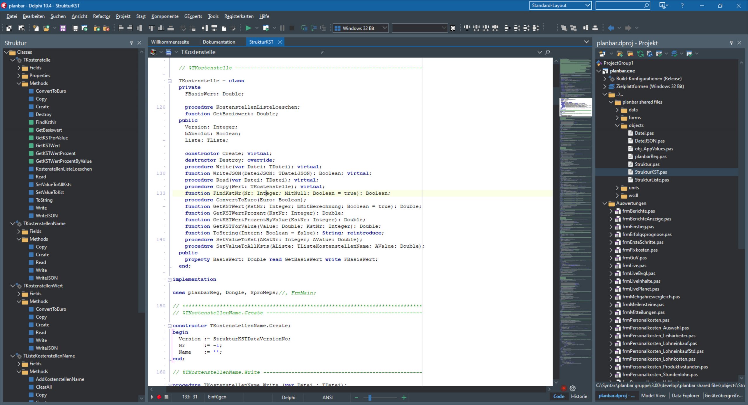
Task: Click the blue Back navigation arrow
Action: [x=611, y=28]
